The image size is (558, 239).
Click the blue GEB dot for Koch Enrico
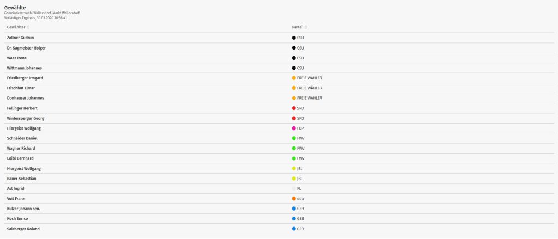pos(294,218)
